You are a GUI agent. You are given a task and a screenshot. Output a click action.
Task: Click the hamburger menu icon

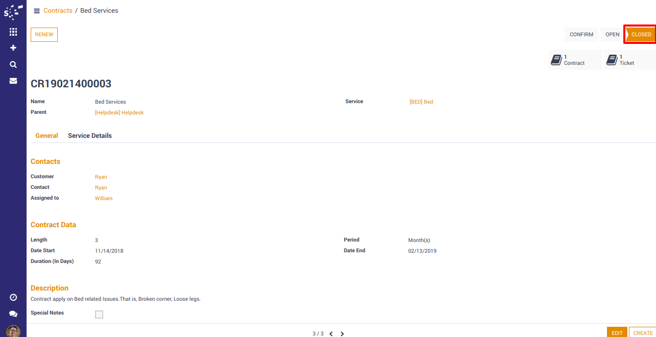(x=37, y=11)
